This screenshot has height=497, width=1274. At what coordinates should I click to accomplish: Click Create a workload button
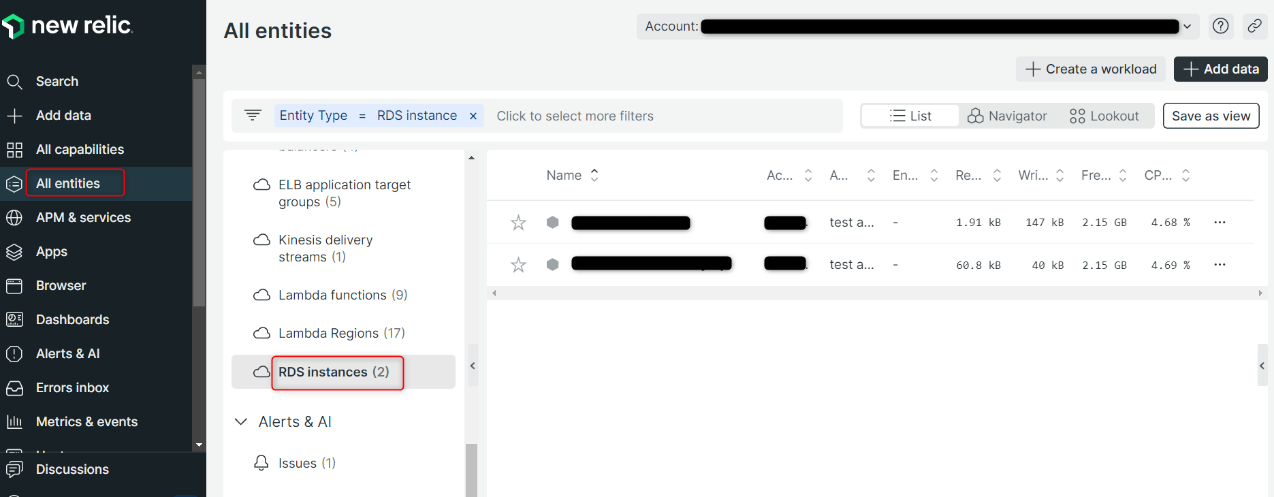(1091, 69)
